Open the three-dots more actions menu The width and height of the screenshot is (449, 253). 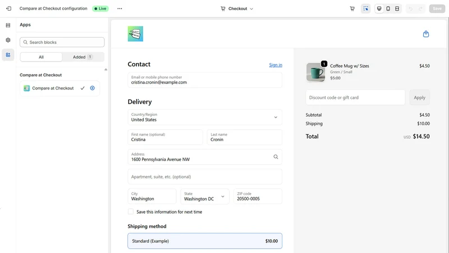120,8
